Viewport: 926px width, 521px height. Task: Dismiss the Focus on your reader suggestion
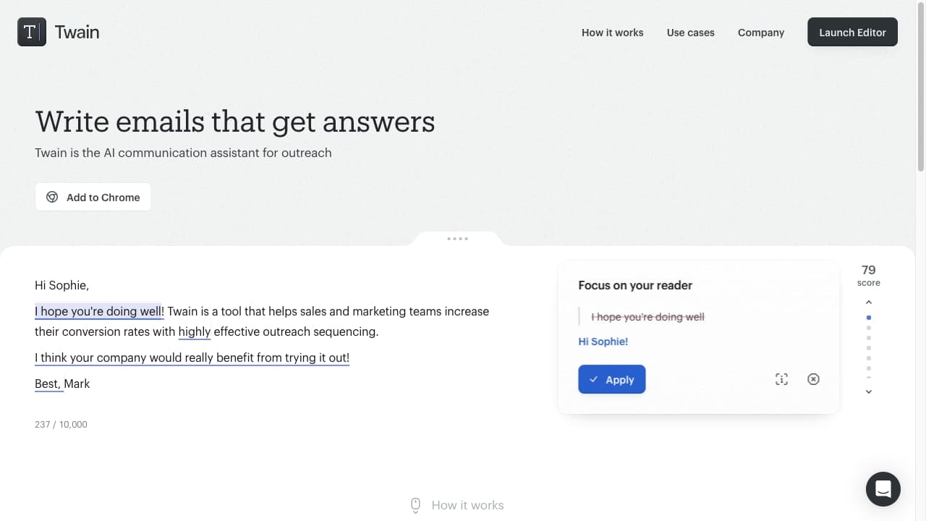click(x=813, y=379)
